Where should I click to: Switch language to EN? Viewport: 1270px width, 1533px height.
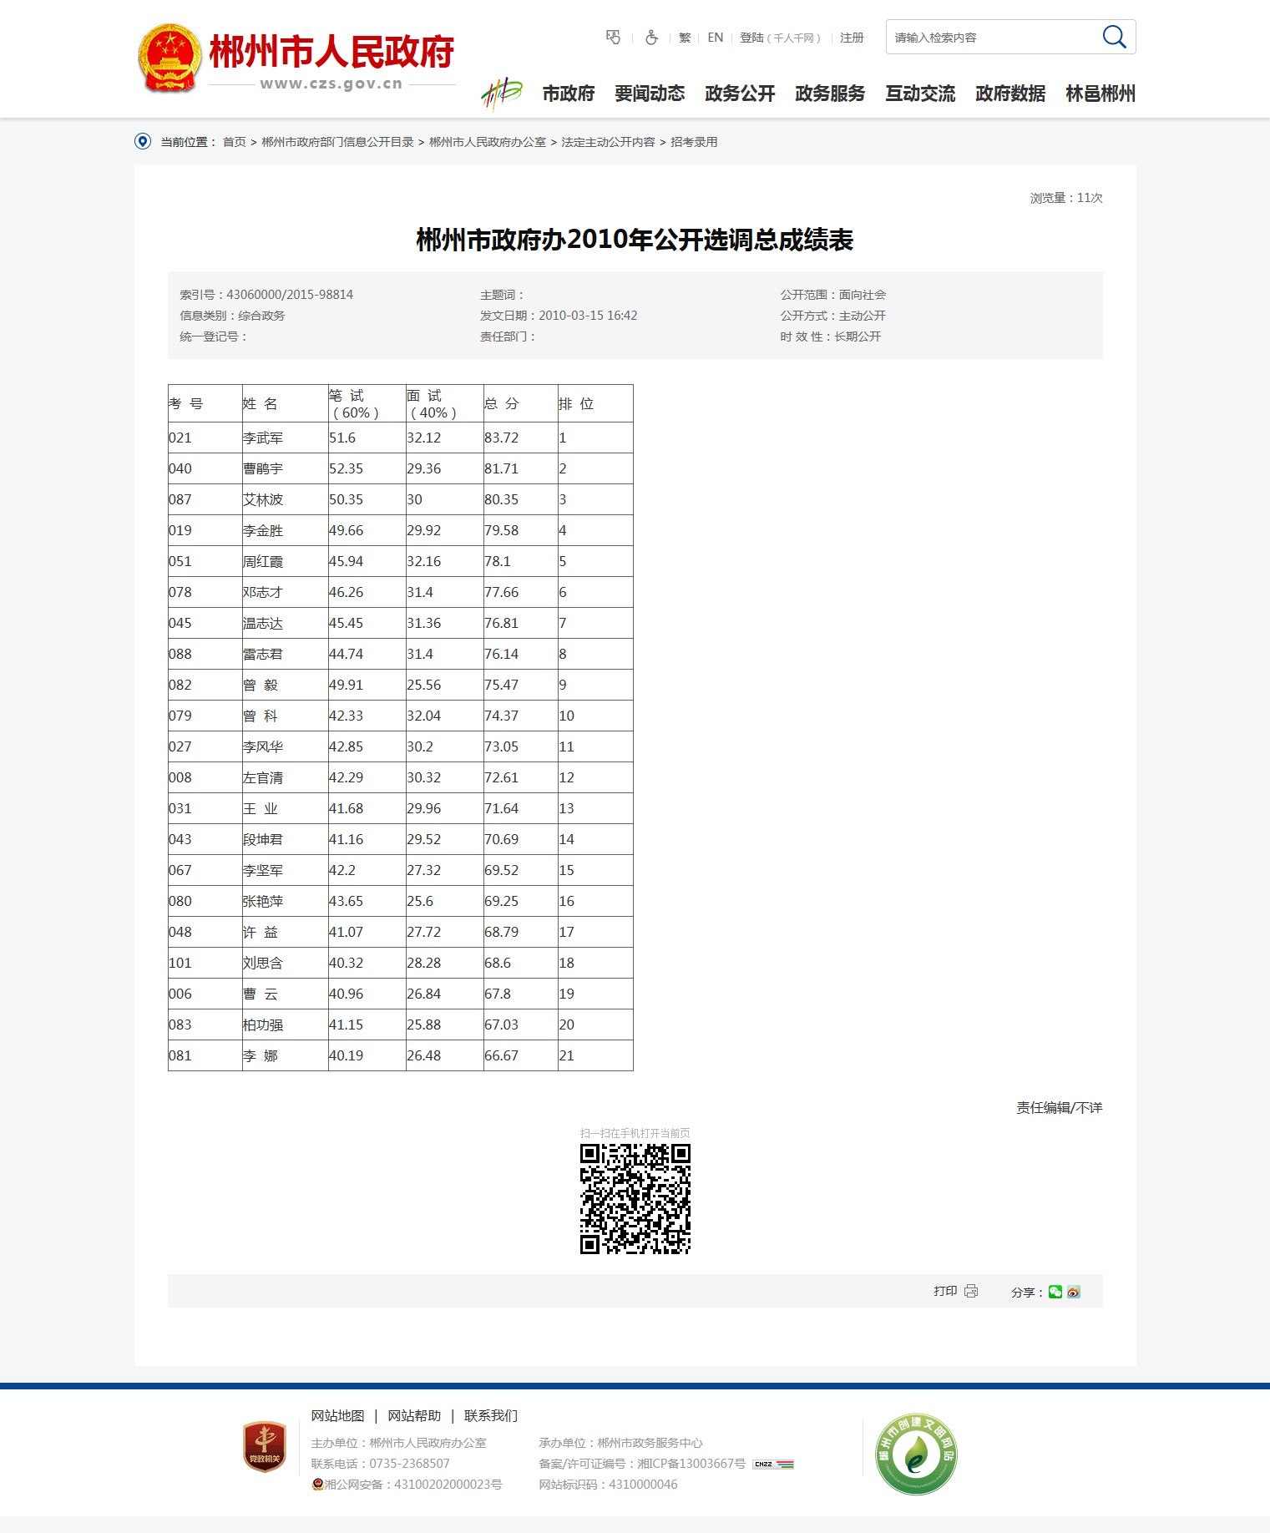coord(716,38)
